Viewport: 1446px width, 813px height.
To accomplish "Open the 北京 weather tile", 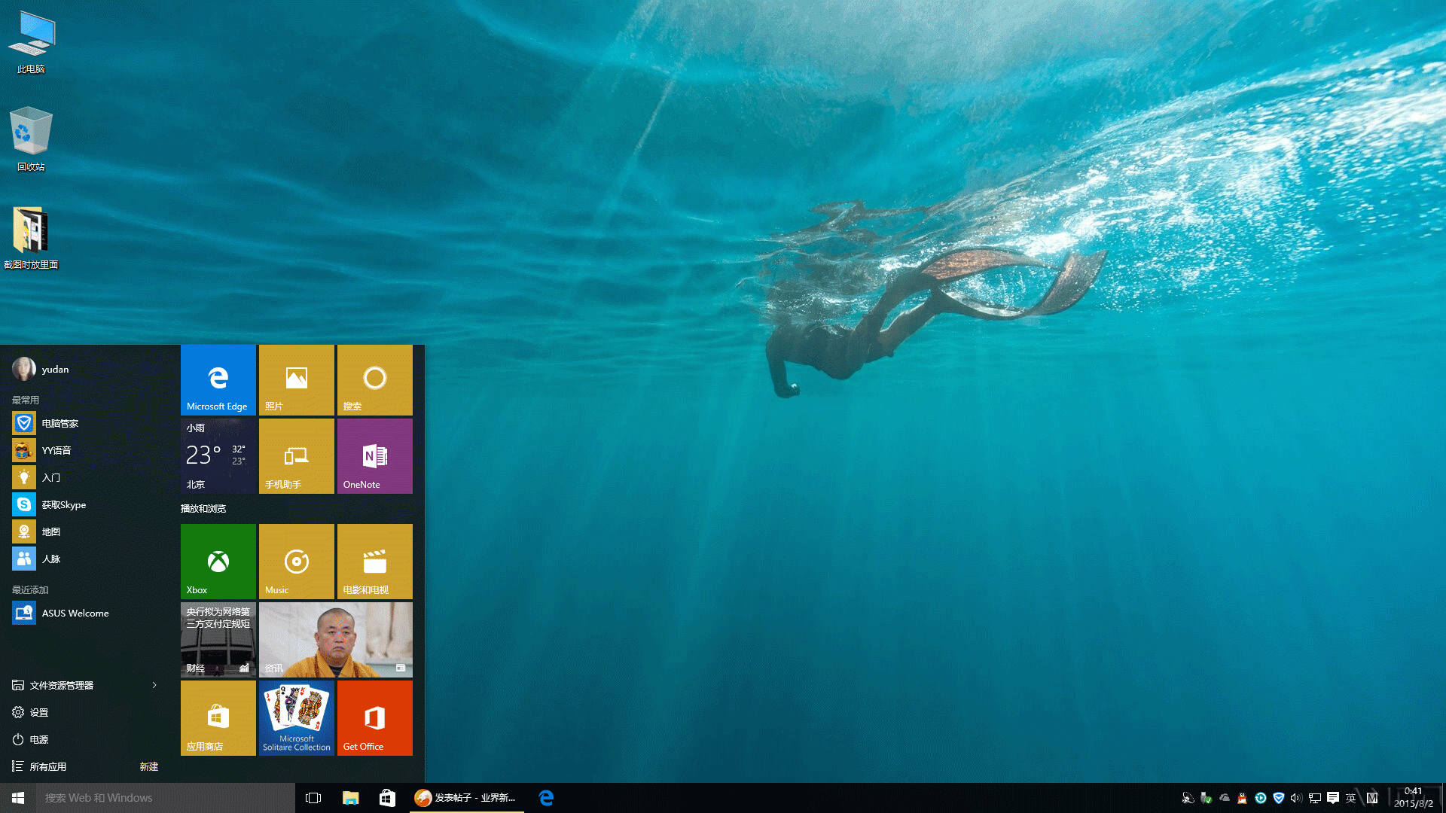I will [218, 456].
